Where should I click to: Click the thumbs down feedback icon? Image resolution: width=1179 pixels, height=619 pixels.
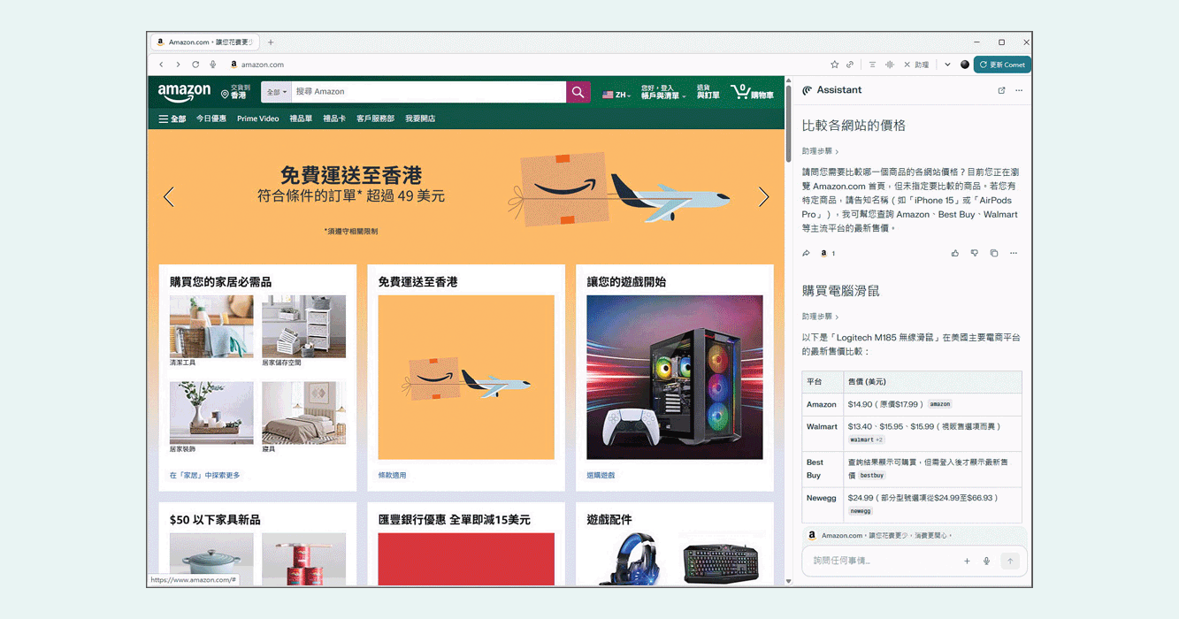[x=975, y=254]
